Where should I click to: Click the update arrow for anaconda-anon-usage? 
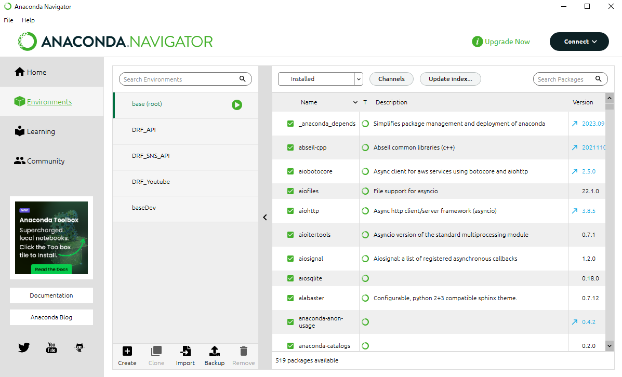pyautogui.click(x=574, y=322)
